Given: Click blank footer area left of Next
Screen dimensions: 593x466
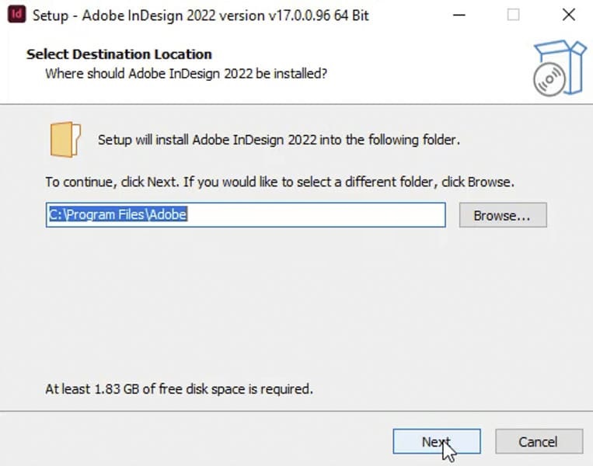Looking at the screenshot, I should 194,441.
